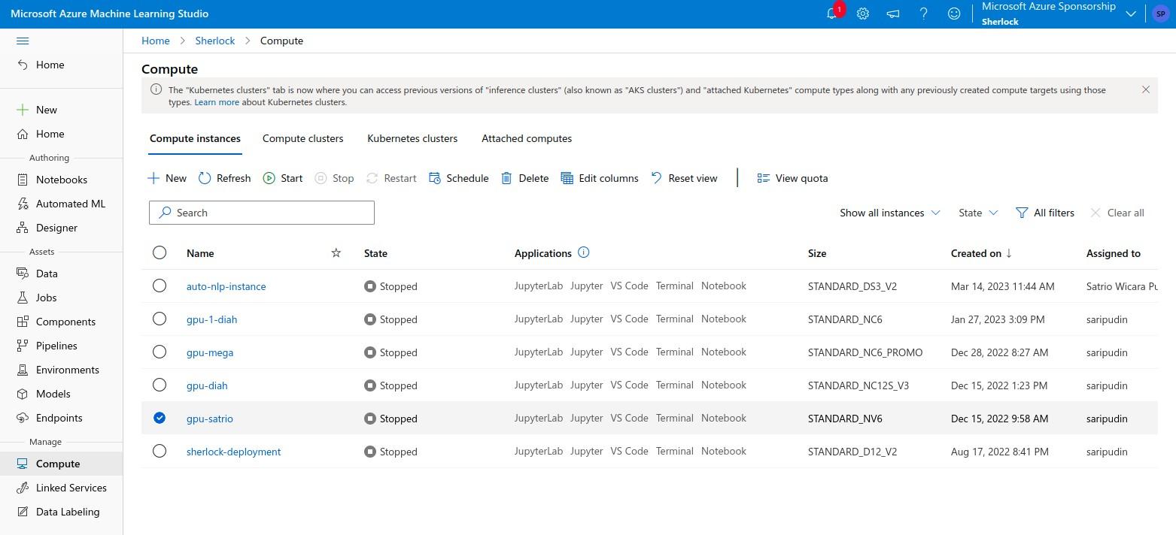Sort by Created on column

pyautogui.click(x=981, y=253)
